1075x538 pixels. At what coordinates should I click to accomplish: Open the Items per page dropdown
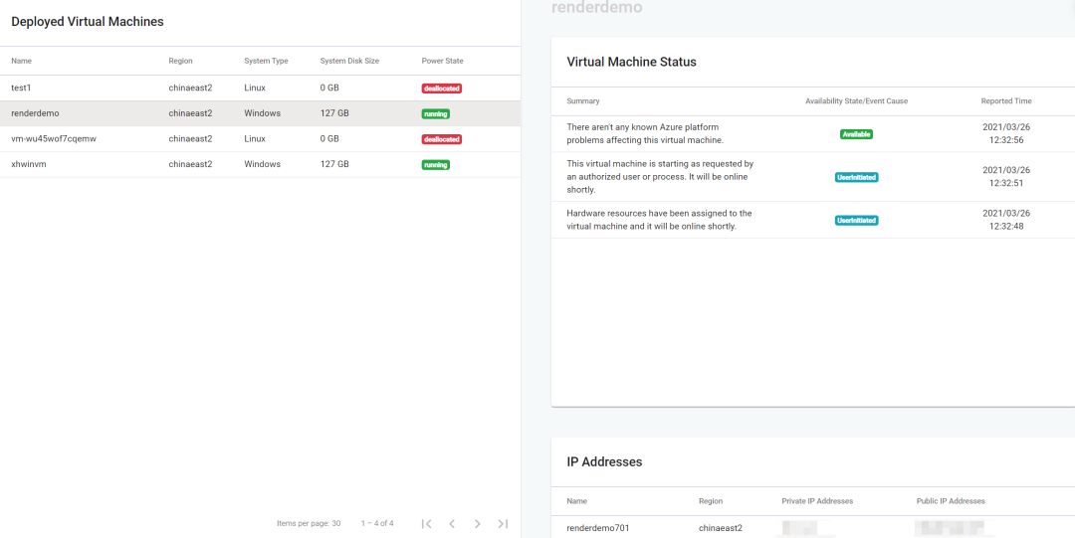click(x=336, y=523)
